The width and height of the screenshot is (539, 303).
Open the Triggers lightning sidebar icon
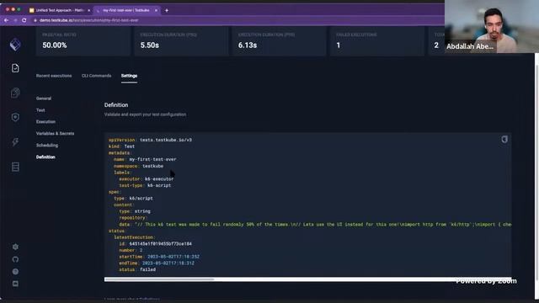pos(15,142)
